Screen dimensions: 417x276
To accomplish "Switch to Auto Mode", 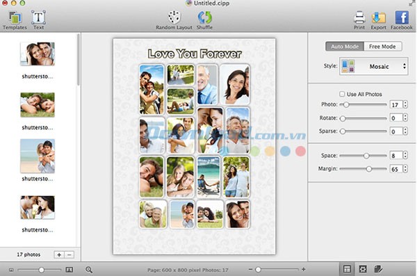I will tap(345, 47).
